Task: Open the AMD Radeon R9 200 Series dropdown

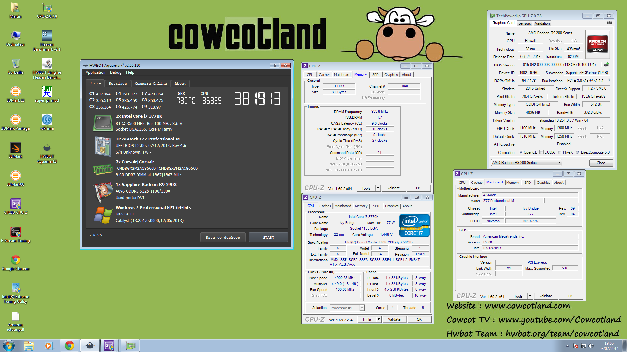Action: pyautogui.click(x=526, y=163)
